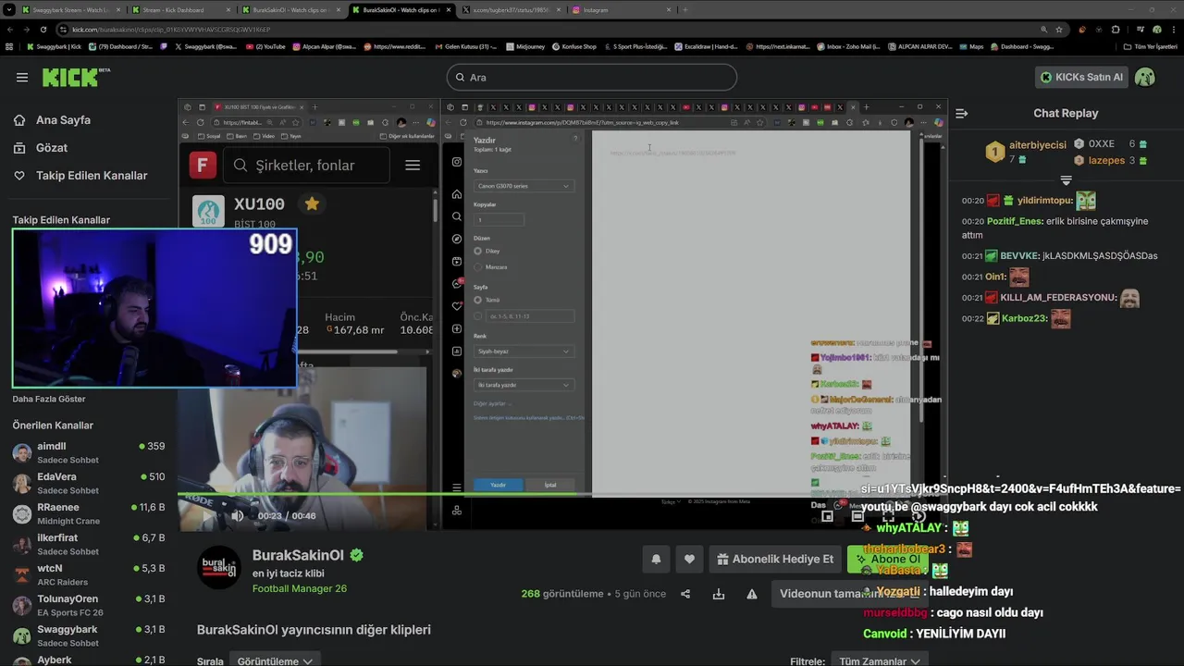This screenshot has height=666, width=1184.
Task: Follow BurakSakinOl with the heart button
Action: coord(689,559)
